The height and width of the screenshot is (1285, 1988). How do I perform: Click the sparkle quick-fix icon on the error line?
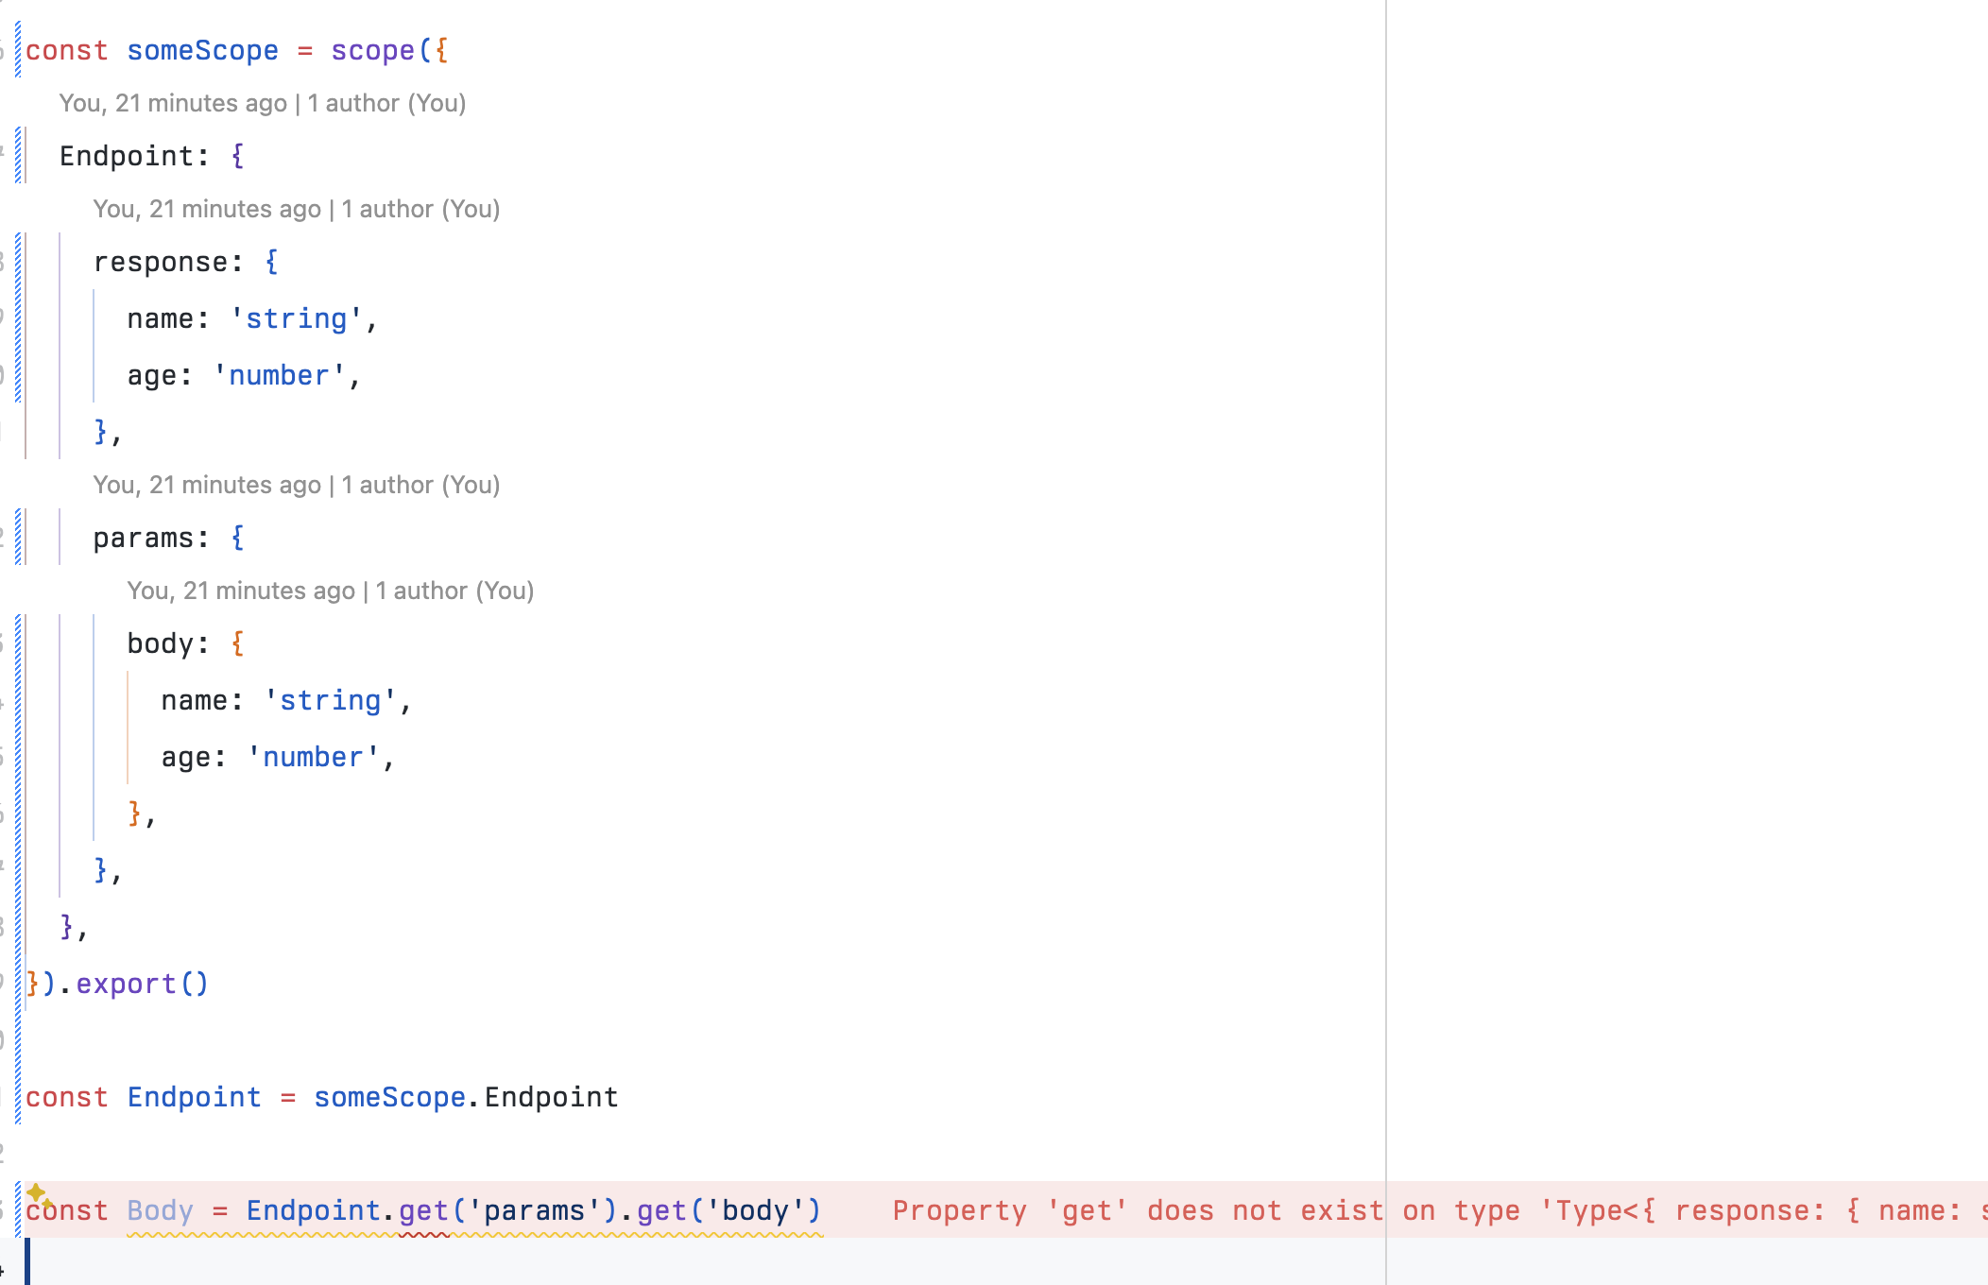(x=35, y=1192)
